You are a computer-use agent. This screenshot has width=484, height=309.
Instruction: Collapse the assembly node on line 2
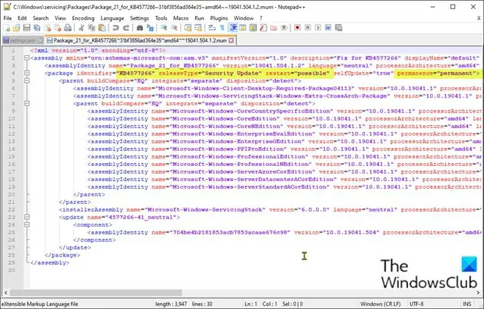tap(27, 58)
